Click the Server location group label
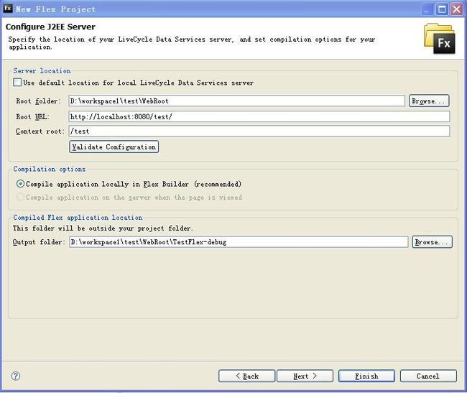This screenshot has width=467, height=393. click(x=42, y=71)
